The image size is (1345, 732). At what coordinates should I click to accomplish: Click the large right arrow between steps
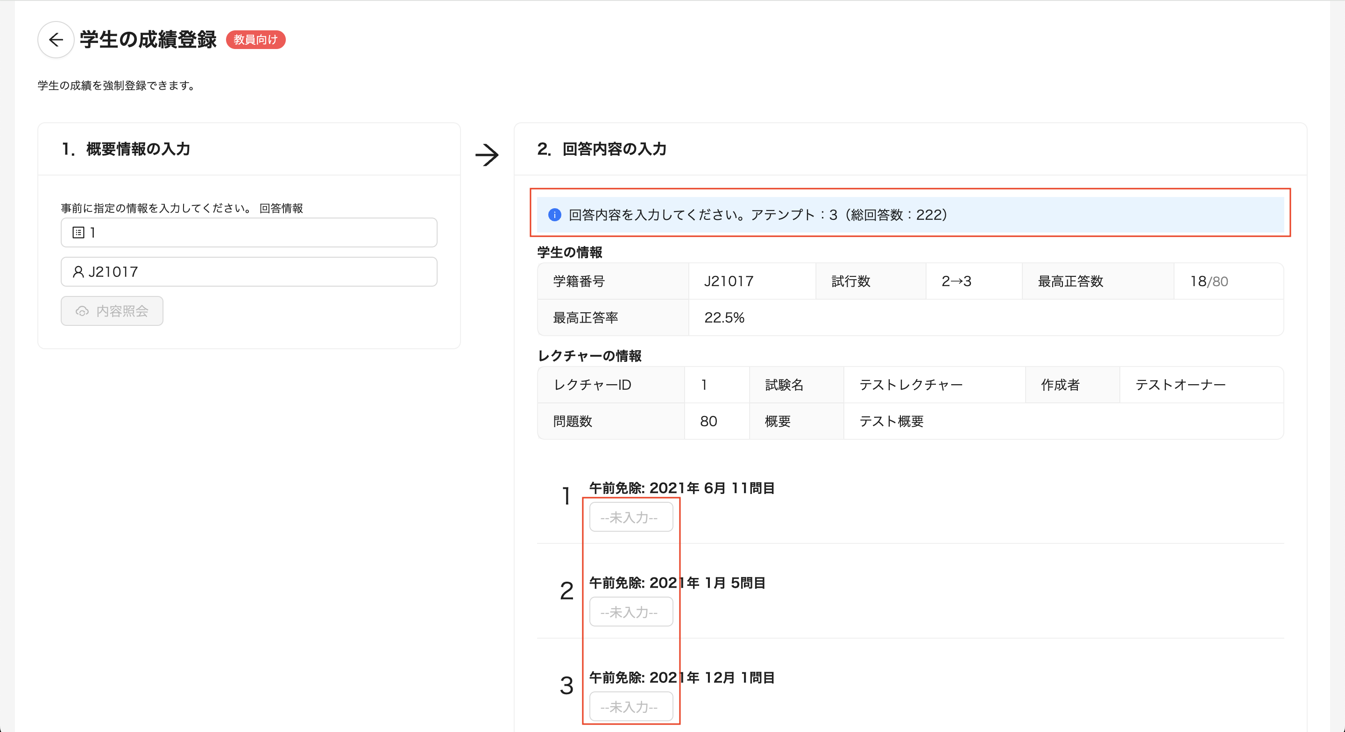point(487,155)
